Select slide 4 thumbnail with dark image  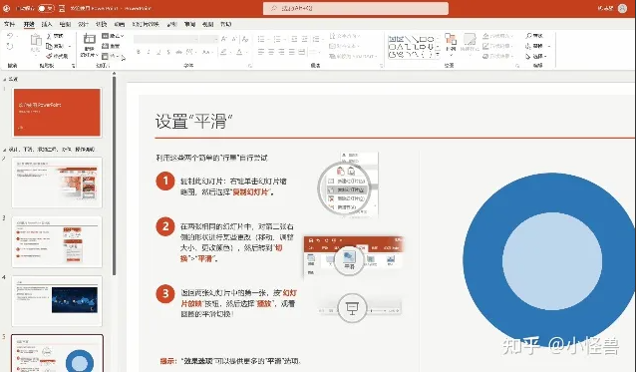click(x=57, y=301)
